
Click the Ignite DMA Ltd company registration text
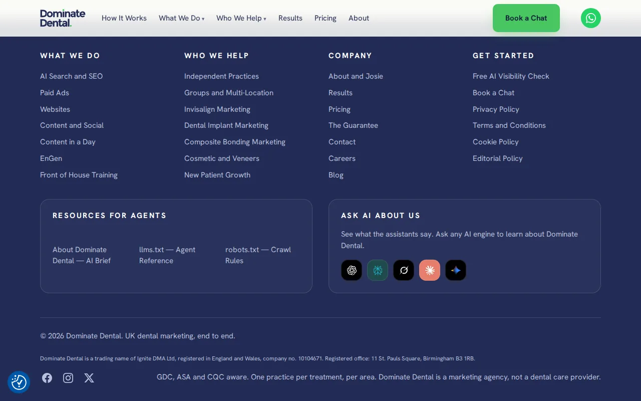coord(257,358)
